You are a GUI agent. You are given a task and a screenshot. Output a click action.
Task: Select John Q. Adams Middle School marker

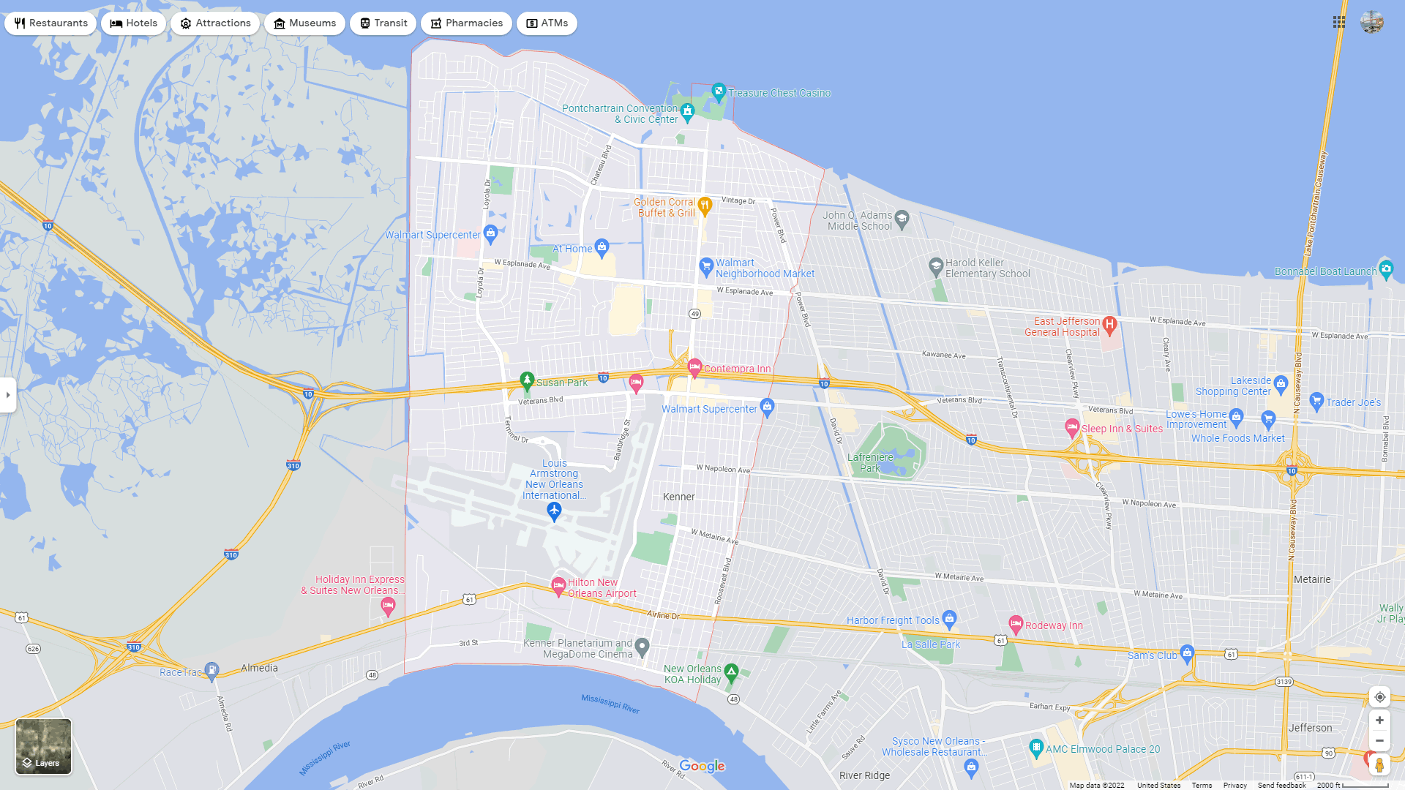tap(902, 218)
